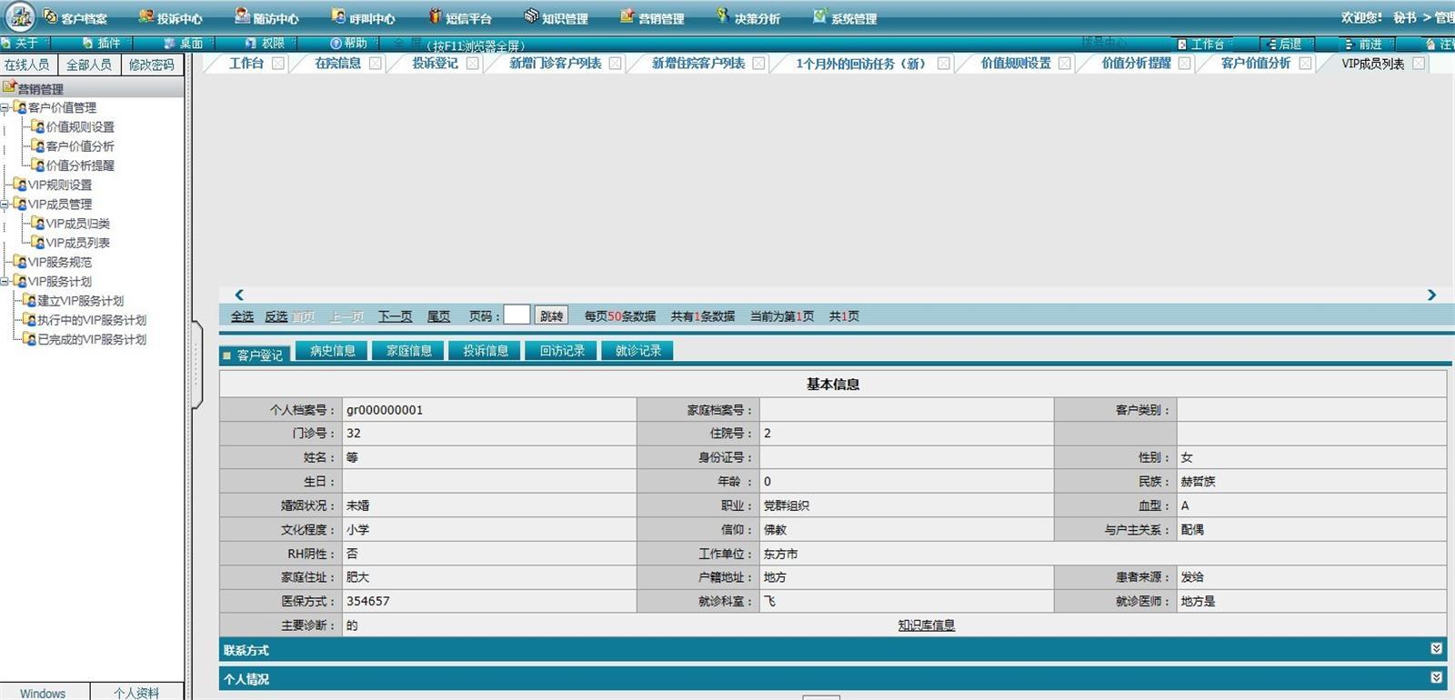Screen dimensions: 1455x700
Task: Open the 决策分析 module icon
Action: pos(723,16)
